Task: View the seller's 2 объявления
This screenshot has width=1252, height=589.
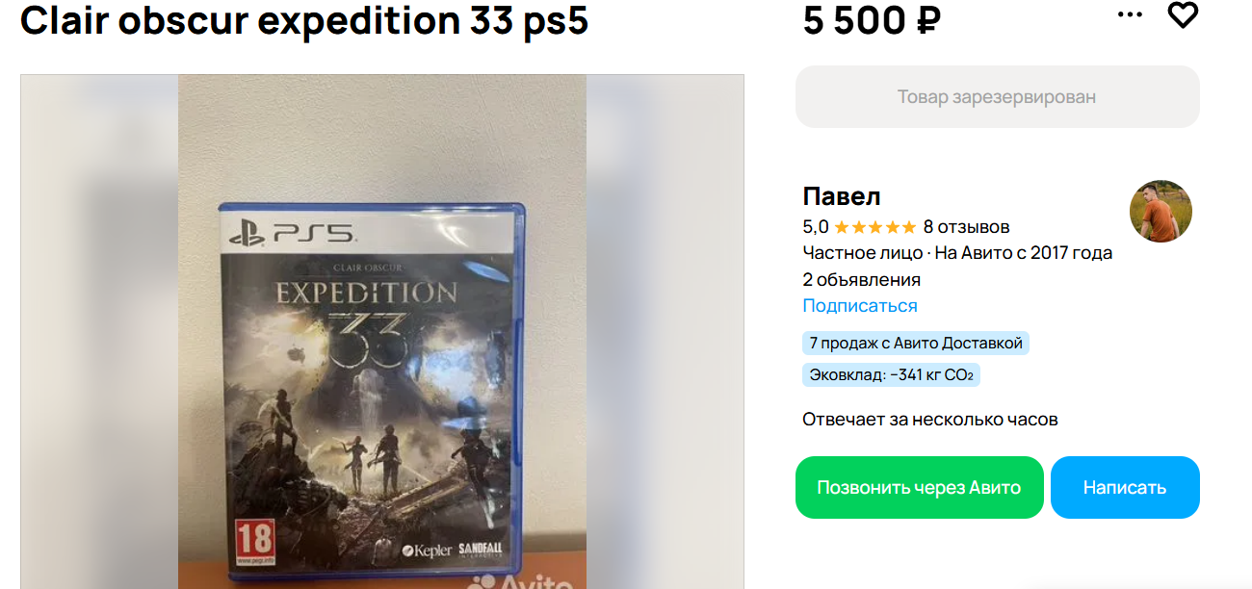Action: (x=862, y=280)
